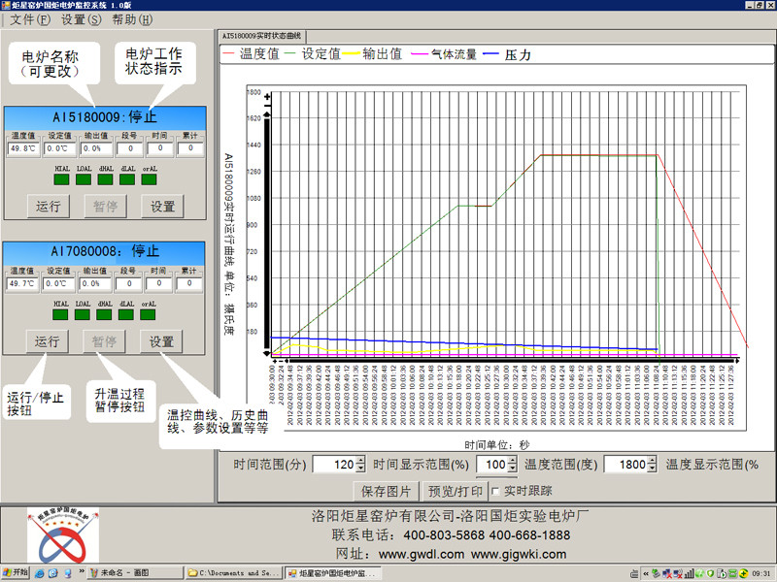The width and height of the screenshot is (777, 582).
Task: Click the dLAL alarm indicator for AI7080008
Action: [126, 313]
